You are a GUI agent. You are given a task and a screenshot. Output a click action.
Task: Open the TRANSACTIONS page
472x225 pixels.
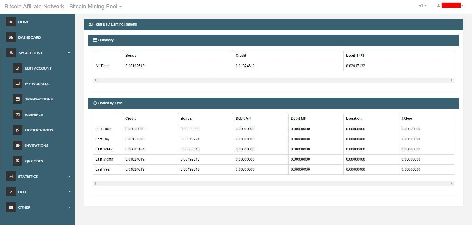pos(39,99)
